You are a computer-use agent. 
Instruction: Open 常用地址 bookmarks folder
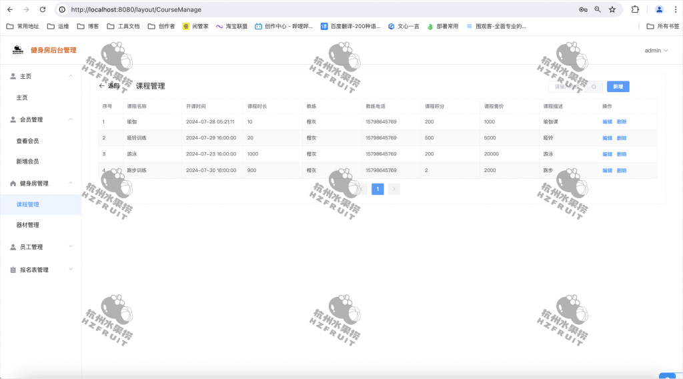(x=23, y=26)
